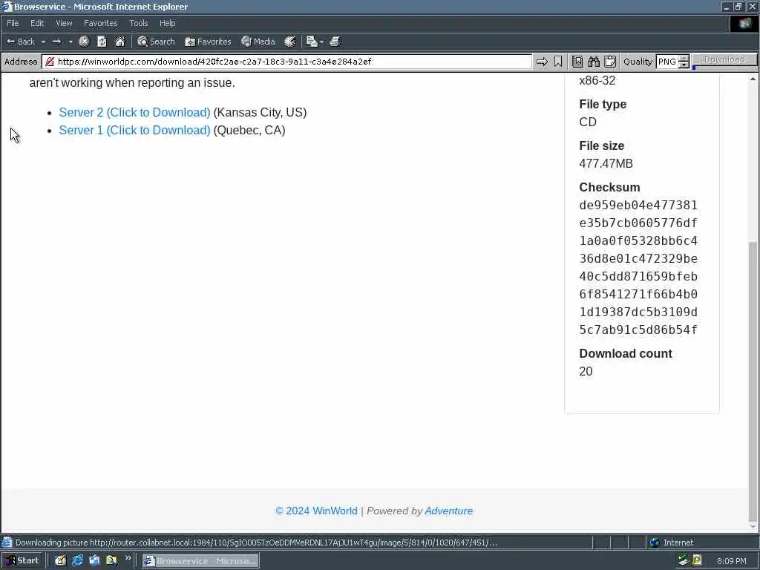The height and width of the screenshot is (570, 760).
Task: Click the Print toolbar icon
Action: (335, 42)
